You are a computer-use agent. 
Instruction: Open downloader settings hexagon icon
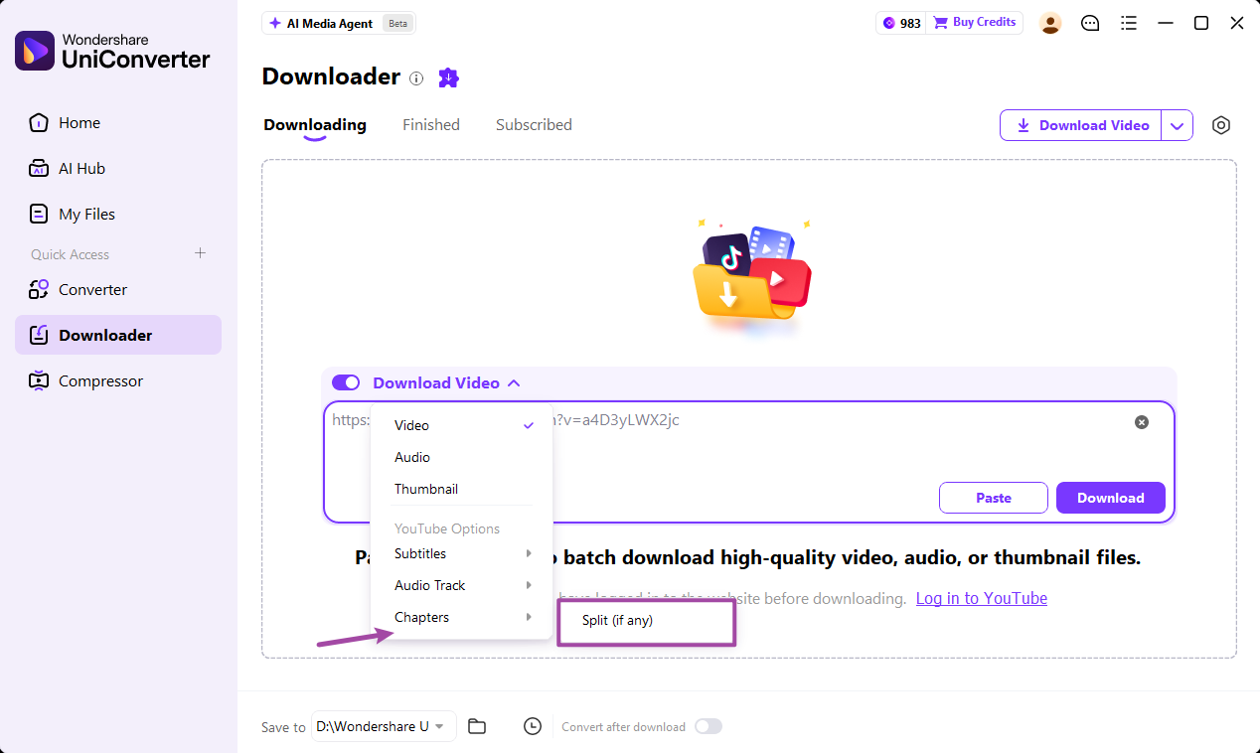[1221, 125]
